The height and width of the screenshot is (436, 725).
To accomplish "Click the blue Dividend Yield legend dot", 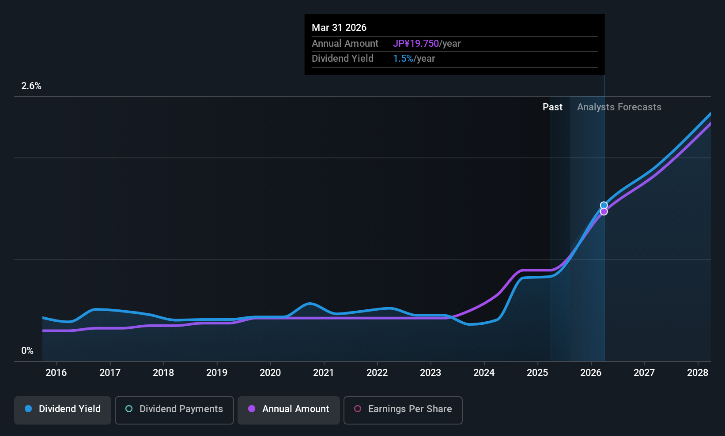I will (28, 409).
